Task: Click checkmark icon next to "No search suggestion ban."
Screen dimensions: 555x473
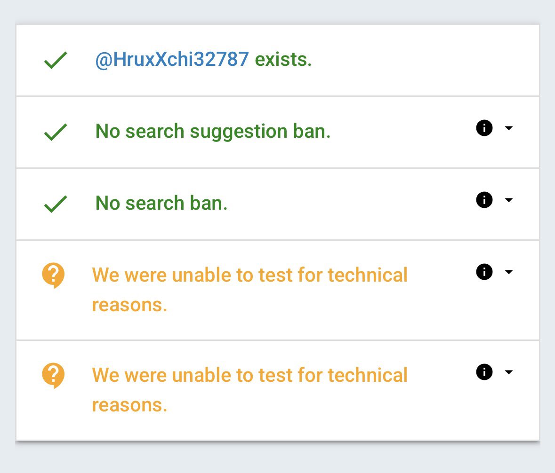Action: [56, 132]
